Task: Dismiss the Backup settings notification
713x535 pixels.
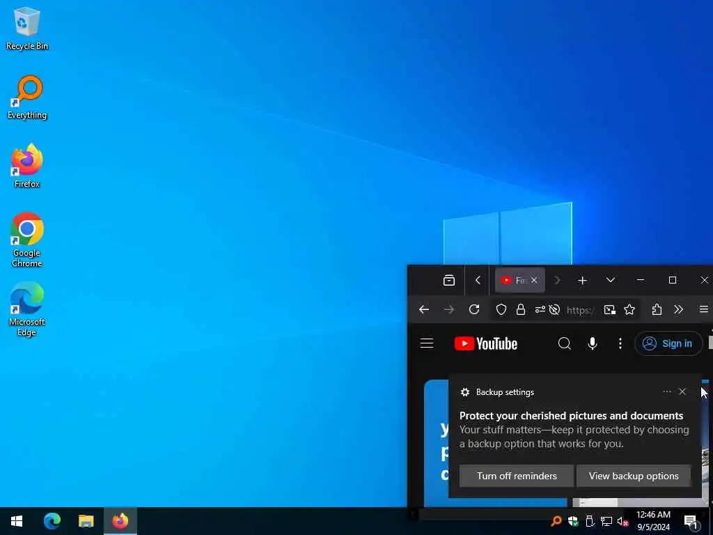Action: point(682,391)
